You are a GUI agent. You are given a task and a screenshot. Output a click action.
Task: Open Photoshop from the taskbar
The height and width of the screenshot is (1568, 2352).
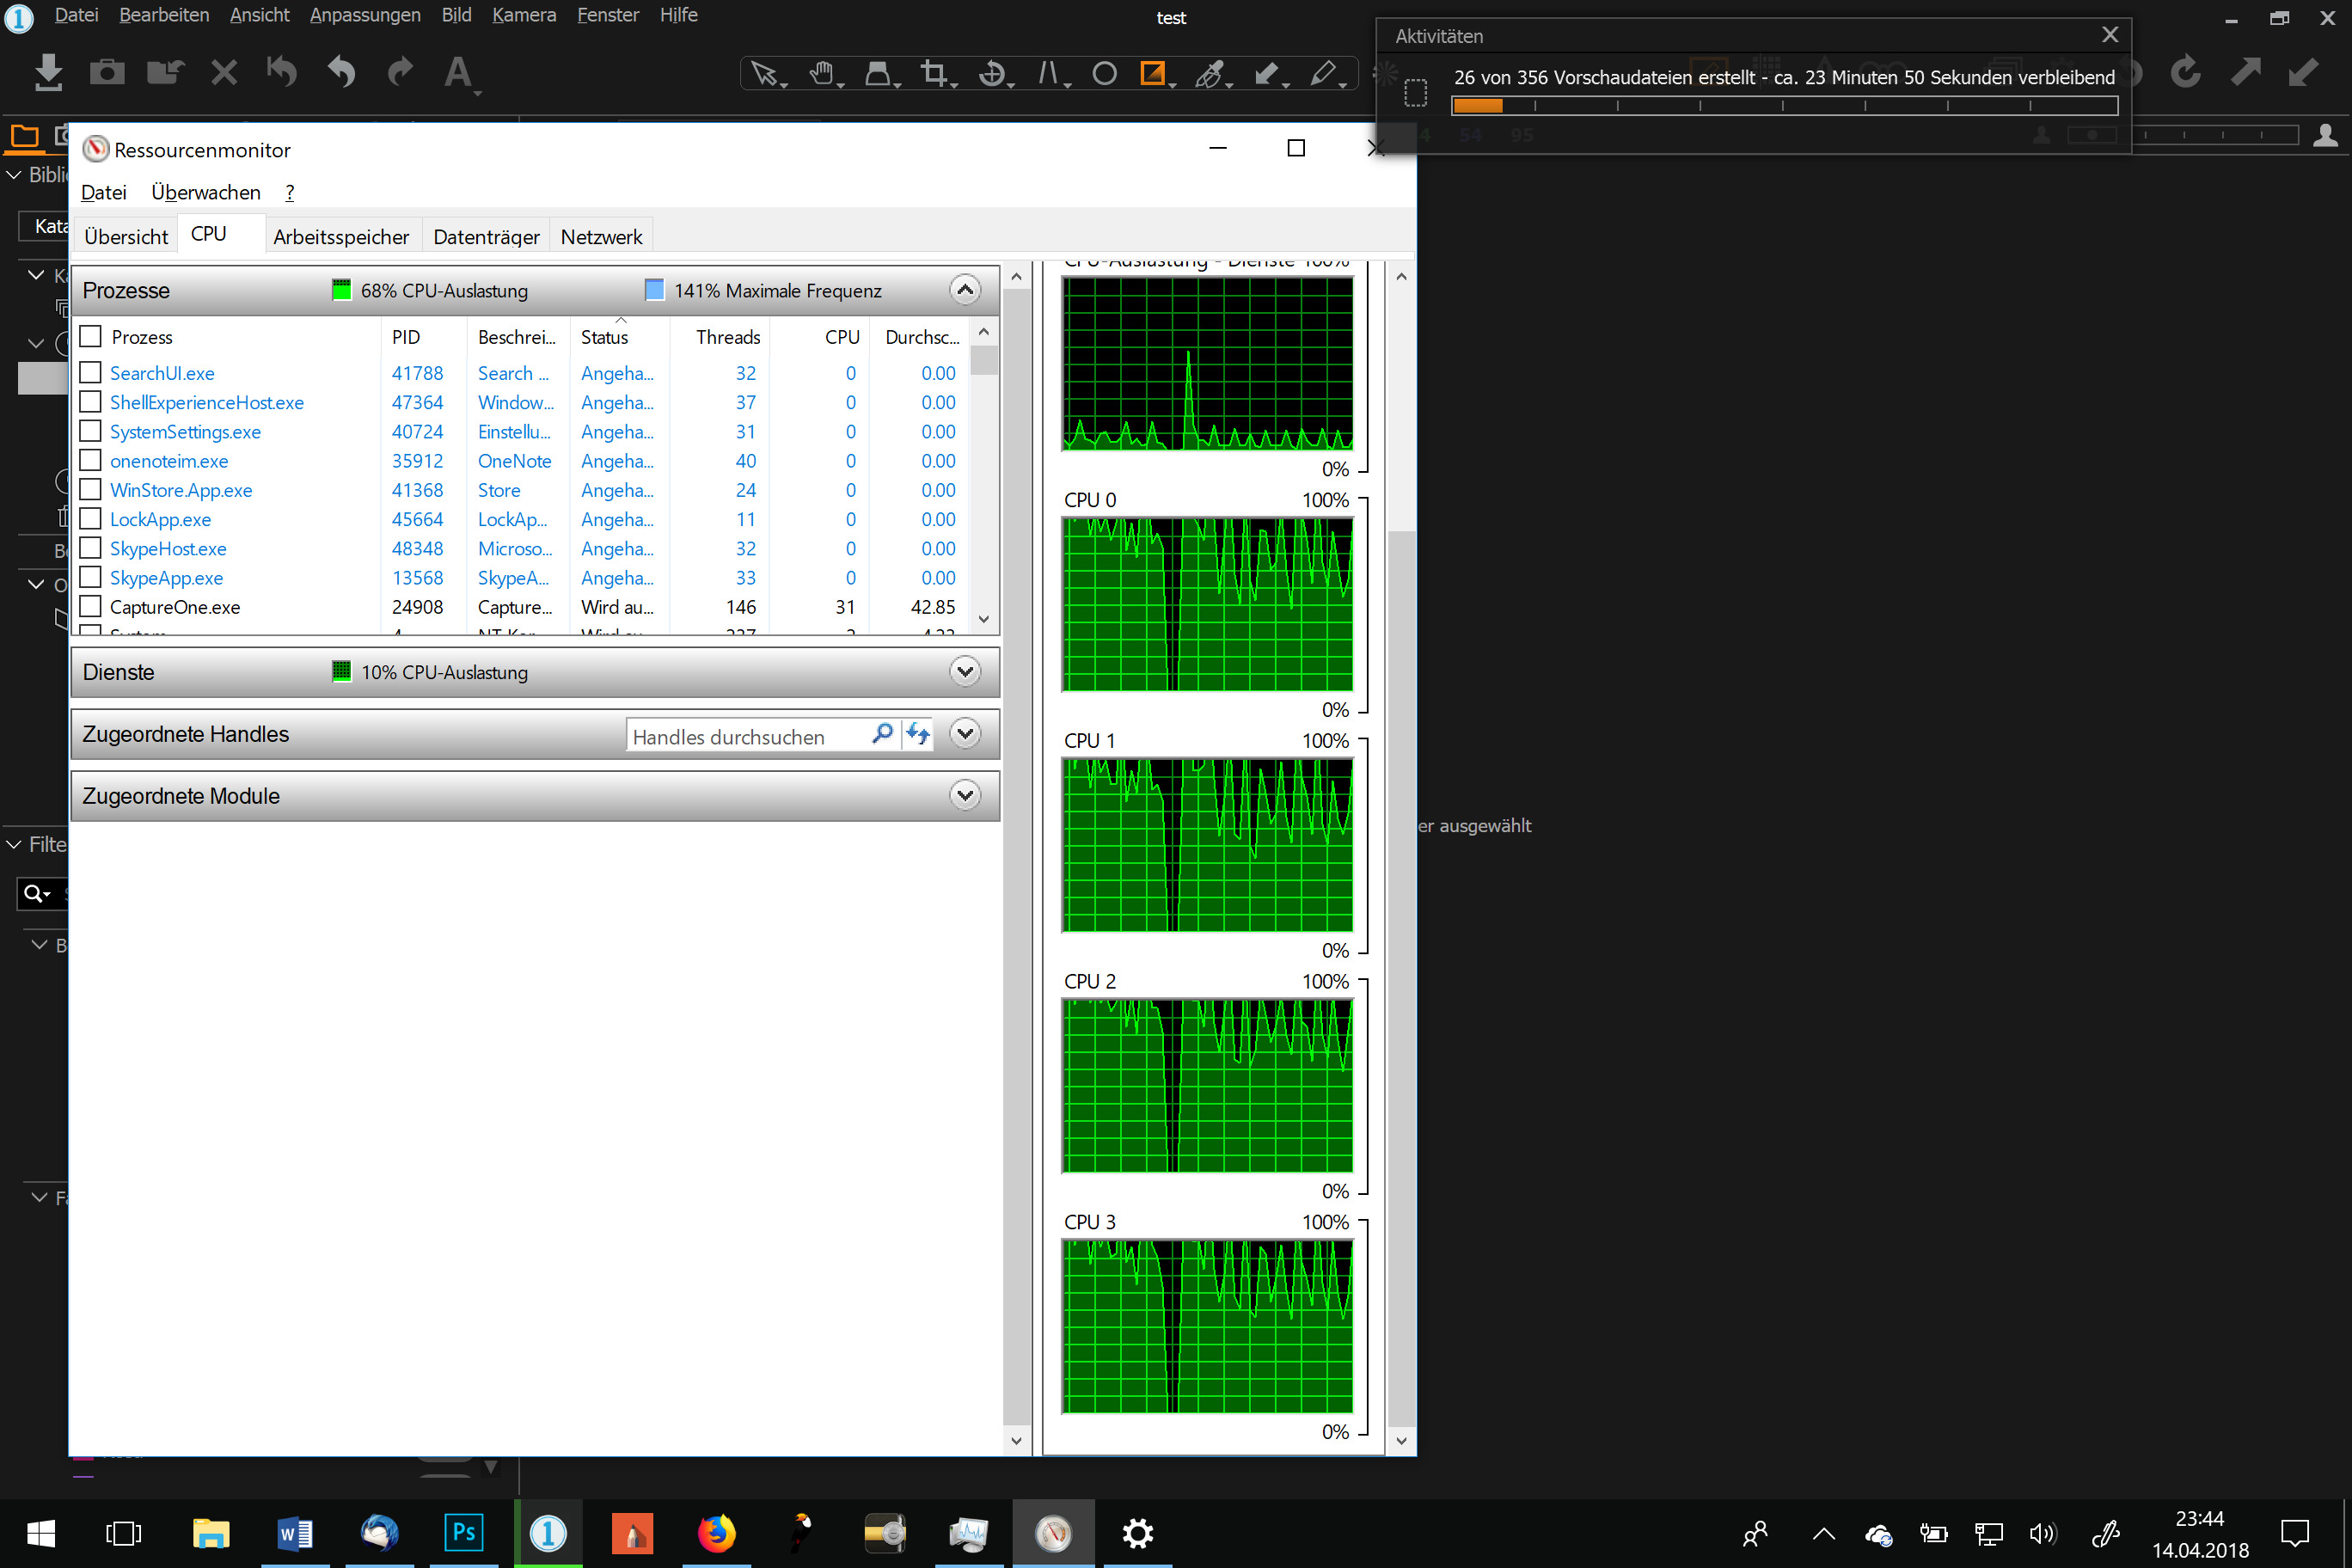coord(463,1532)
